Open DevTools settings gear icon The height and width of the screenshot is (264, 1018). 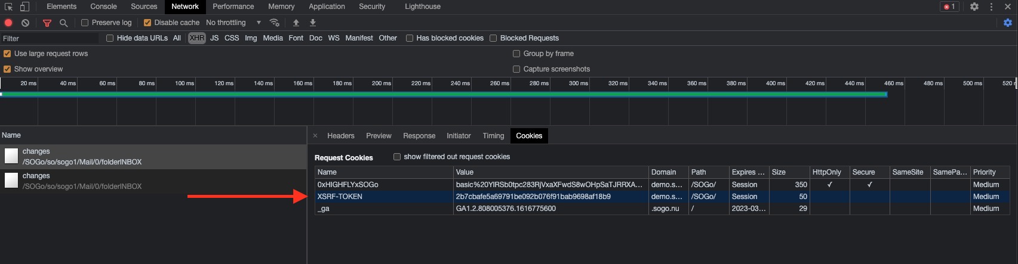click(x=974, y=7)
